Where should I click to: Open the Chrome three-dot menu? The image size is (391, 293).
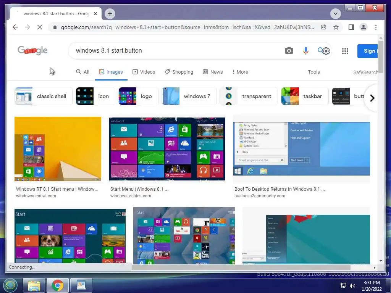pyautogui.click(x=376, y=27)
